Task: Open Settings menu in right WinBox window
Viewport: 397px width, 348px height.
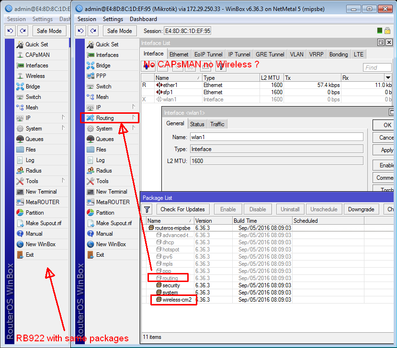Action: coord(113,19)
